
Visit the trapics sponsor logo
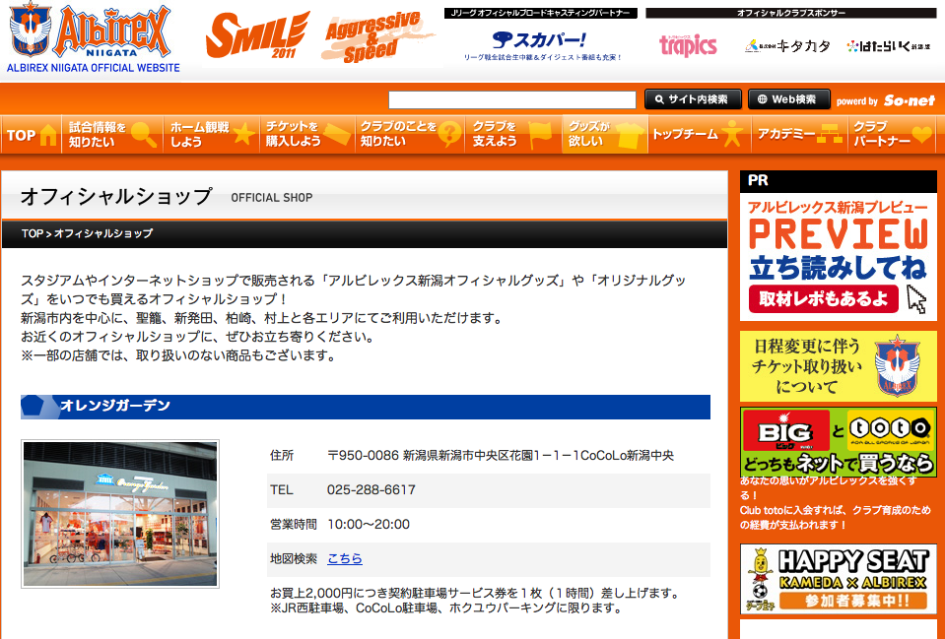click(x=688, y=45)
